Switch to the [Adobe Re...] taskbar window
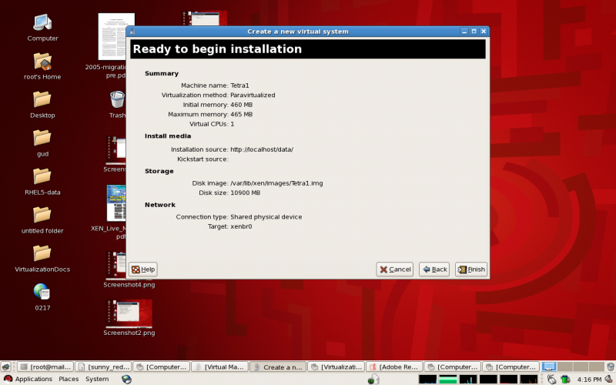 [394, 367]
